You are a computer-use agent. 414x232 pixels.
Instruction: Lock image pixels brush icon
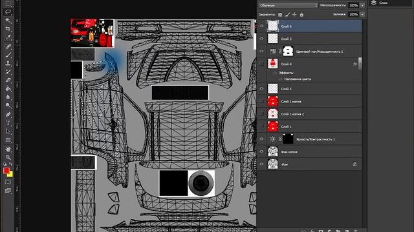287,15
